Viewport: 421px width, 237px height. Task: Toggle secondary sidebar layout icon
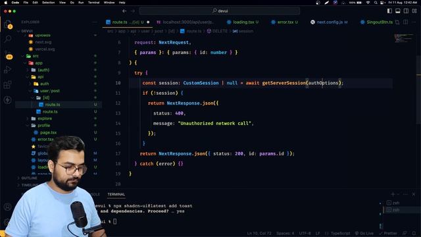click(406, 11)
